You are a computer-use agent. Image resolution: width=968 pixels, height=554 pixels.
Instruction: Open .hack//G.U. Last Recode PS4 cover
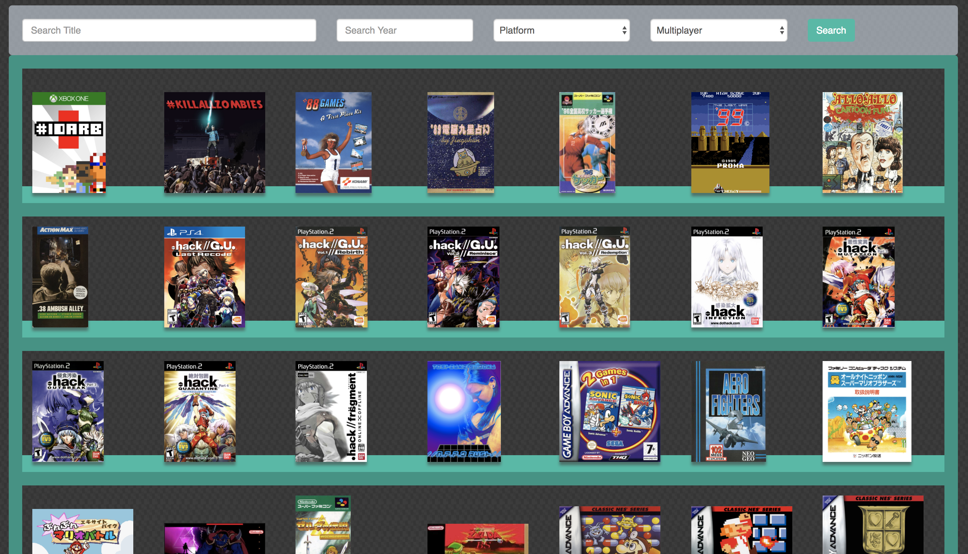pyautogui.click(x=204, y=277)
